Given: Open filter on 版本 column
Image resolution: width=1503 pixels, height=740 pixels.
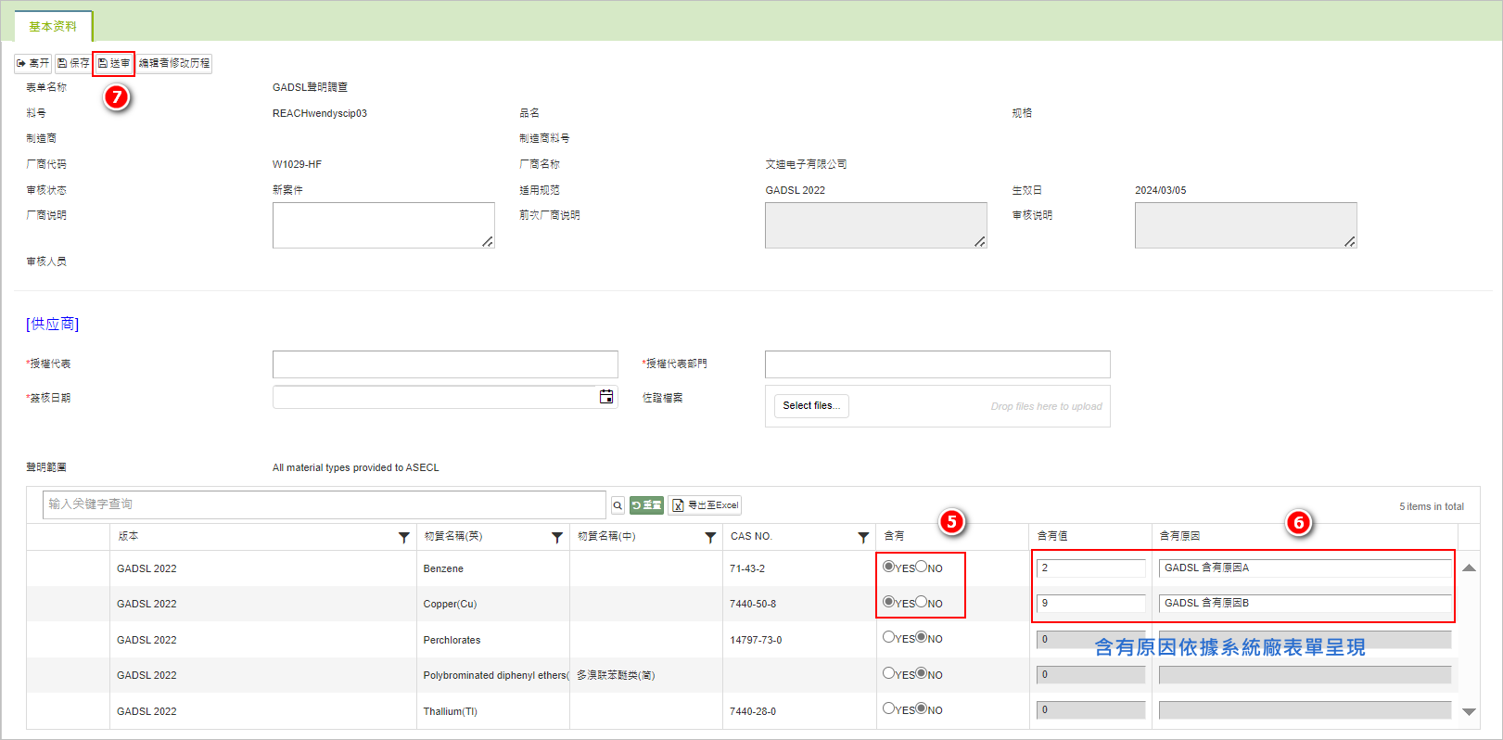Looking at the screenshot, I should [x=404, y=537].
